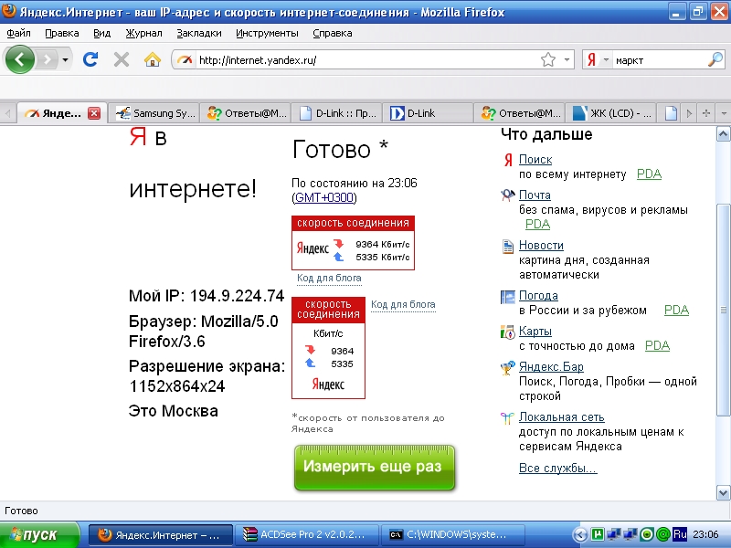Open the Поиск link

(535, 159)
